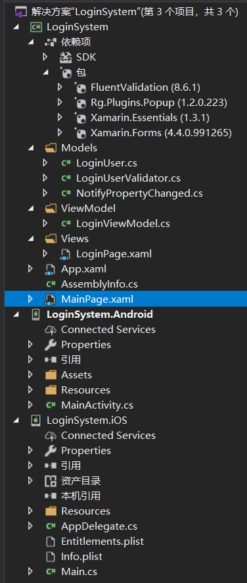Image resolution: width=247 pixels, height=583 pixels.
Task: Click the iOS Properties wrench icon
Action: point(51,450)
